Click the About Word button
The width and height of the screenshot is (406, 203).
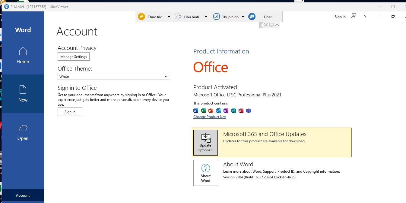pos(206,173)
